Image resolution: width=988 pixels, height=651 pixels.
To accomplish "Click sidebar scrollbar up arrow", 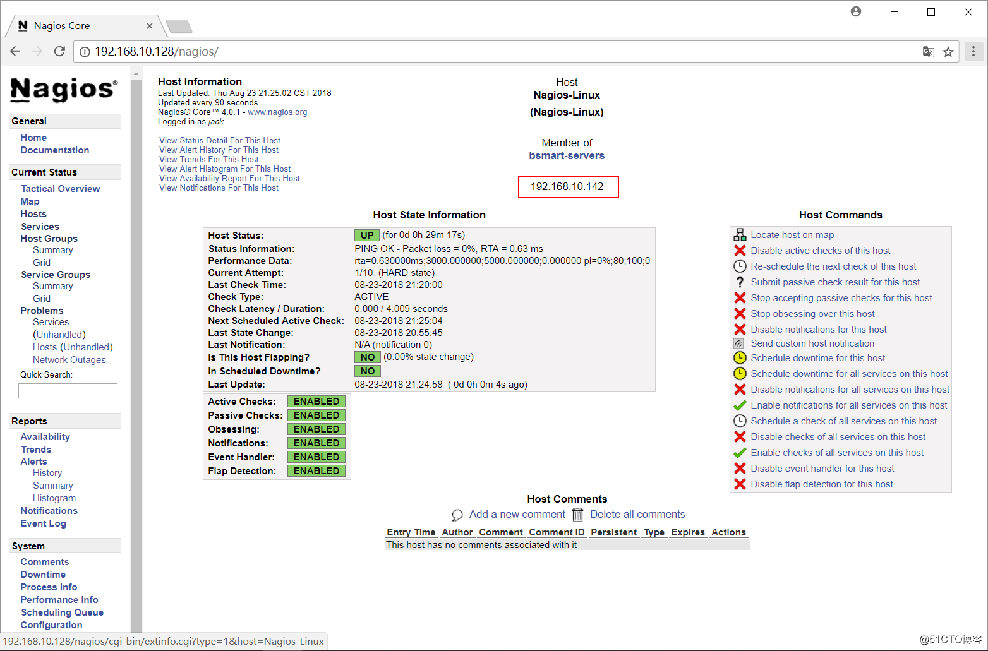I will (x=136, y=74).
